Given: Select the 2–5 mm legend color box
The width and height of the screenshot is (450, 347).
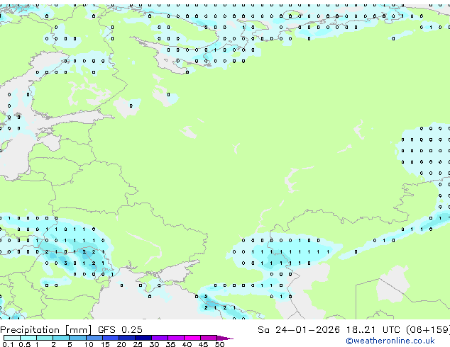Looking at the screenshot, I should (61, 338).
